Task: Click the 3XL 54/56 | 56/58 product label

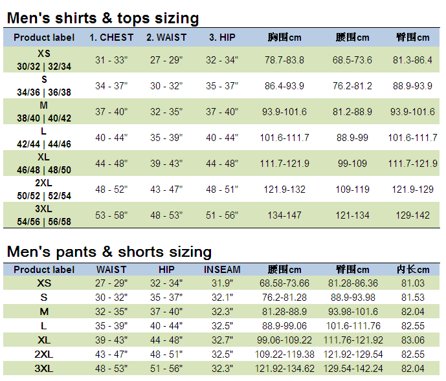Action: pyautogui.click(x=44, y=215)
